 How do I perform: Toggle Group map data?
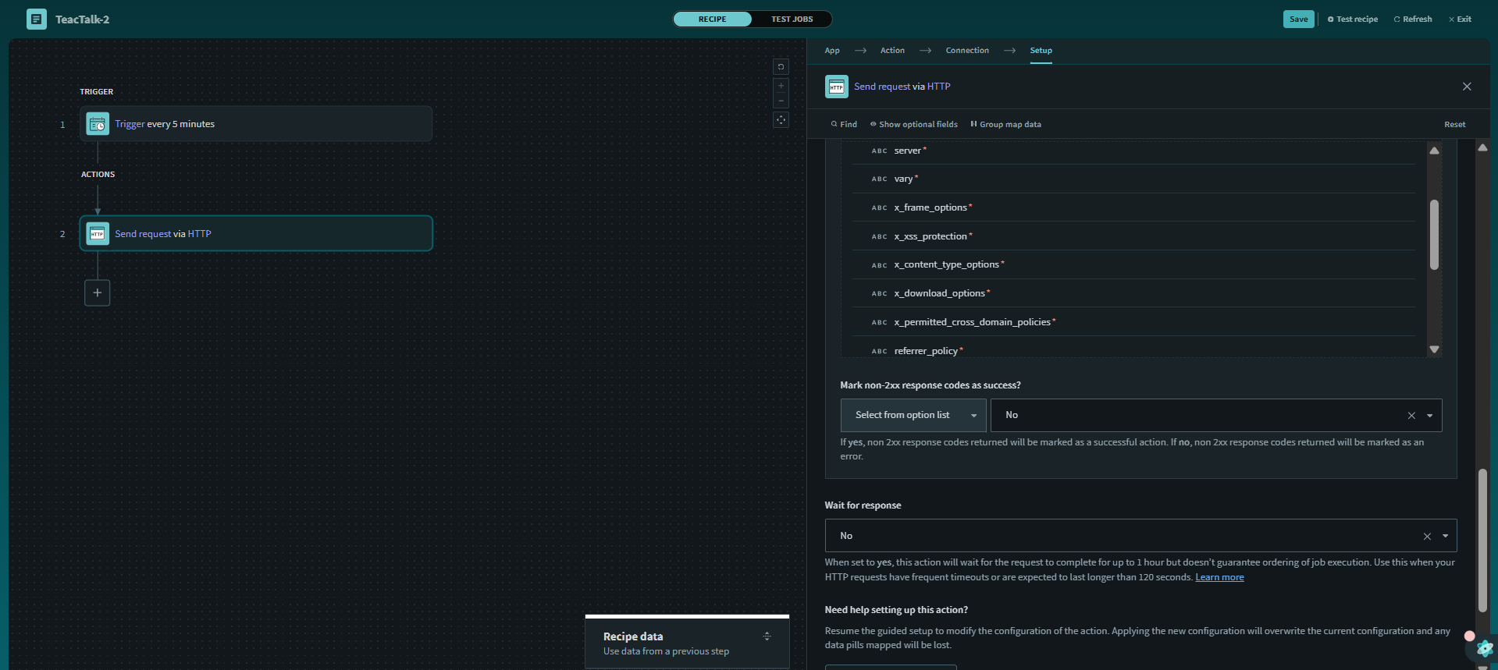pos(1005,125)
